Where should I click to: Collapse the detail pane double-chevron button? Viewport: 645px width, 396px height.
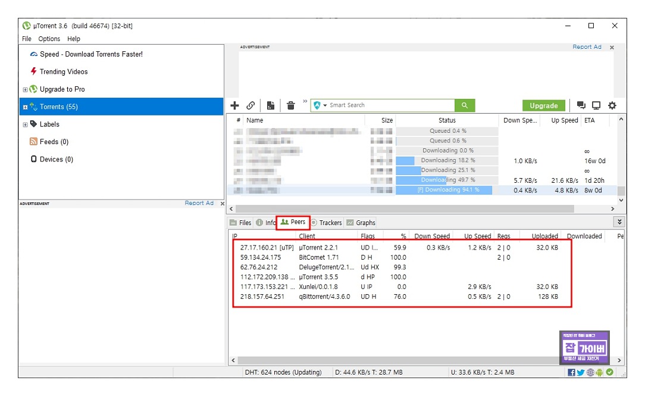coord(619,222)
